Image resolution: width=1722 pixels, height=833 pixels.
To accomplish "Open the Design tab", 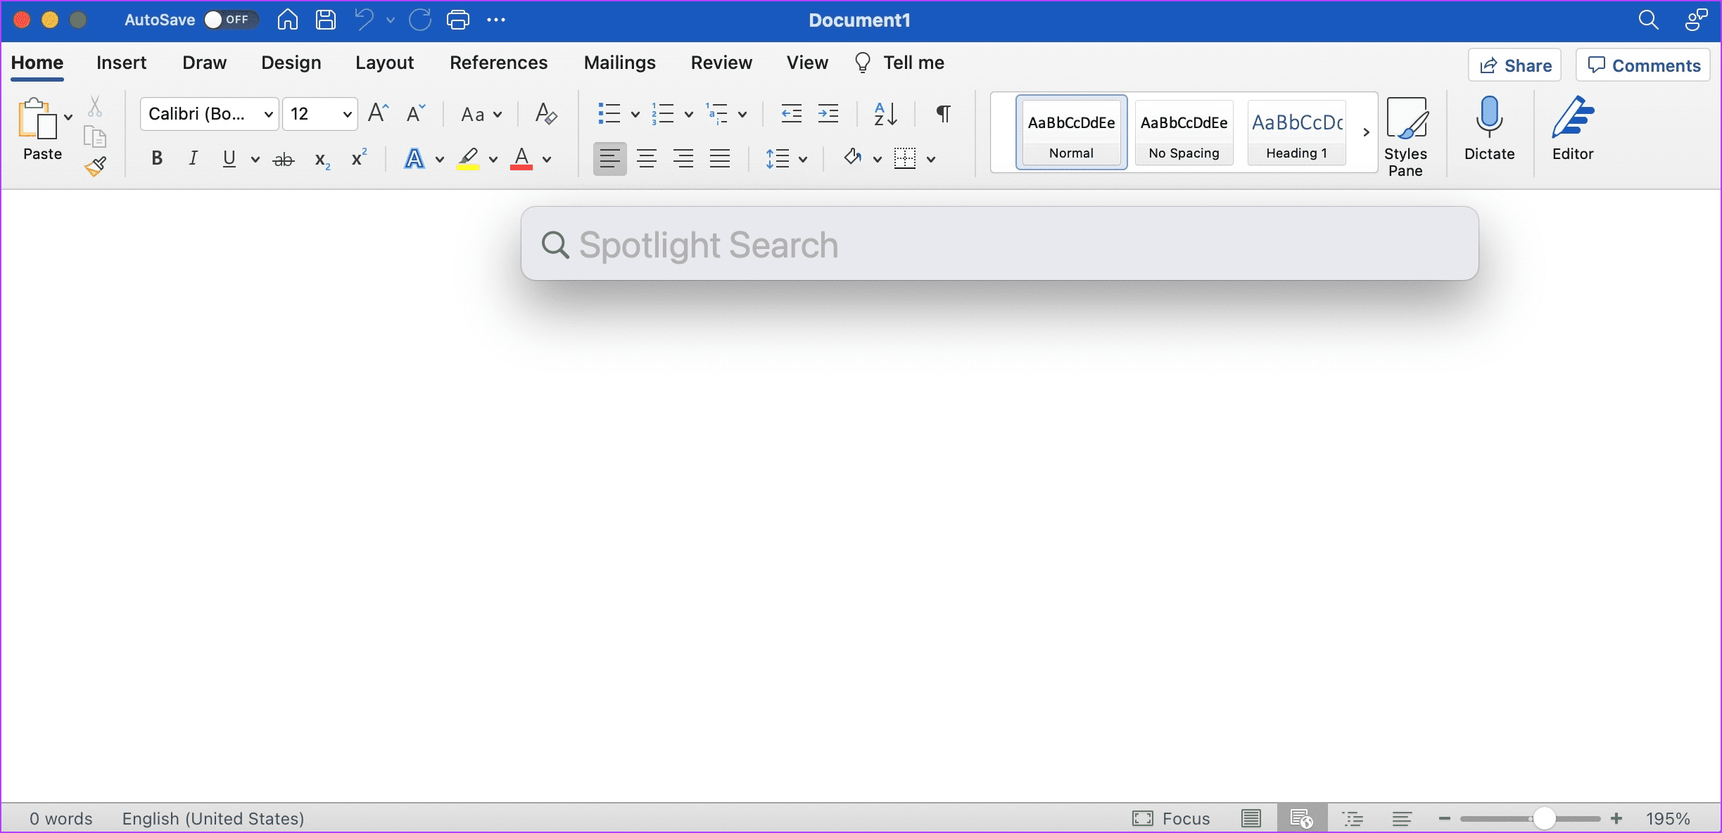I will click(x=291, y=63).
